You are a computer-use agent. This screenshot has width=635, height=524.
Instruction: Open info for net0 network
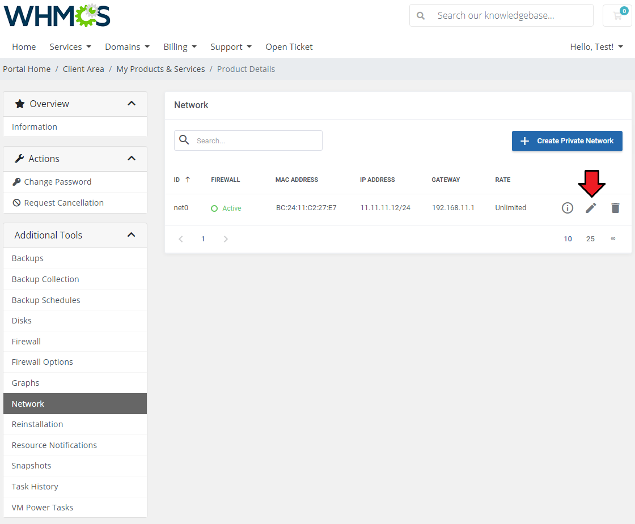(x=568, y=208)
